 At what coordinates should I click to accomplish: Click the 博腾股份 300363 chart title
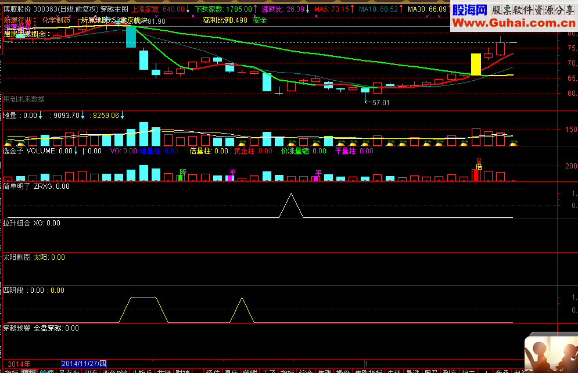[x=66, y=9]
